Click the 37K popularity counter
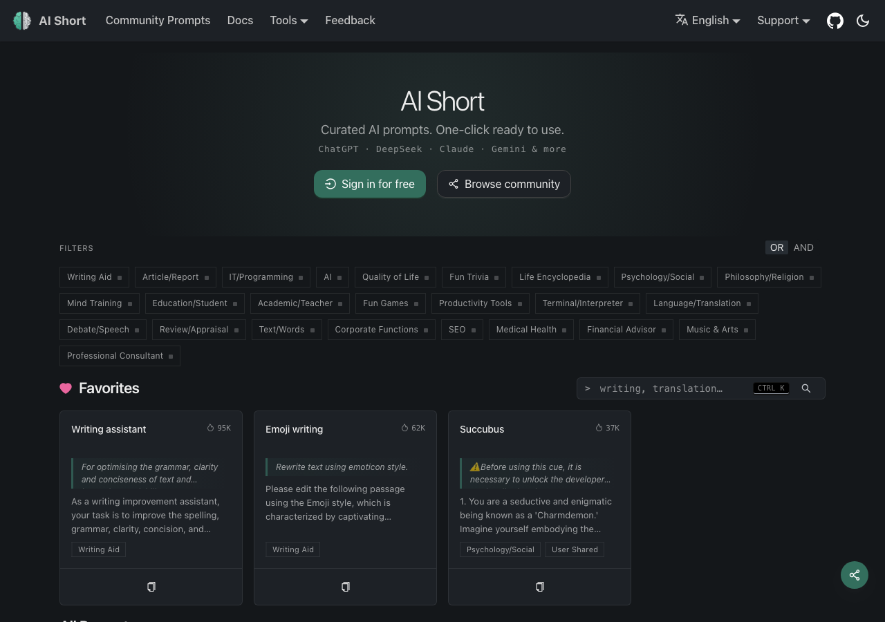The image size is (885, 622). pos(608,428)
